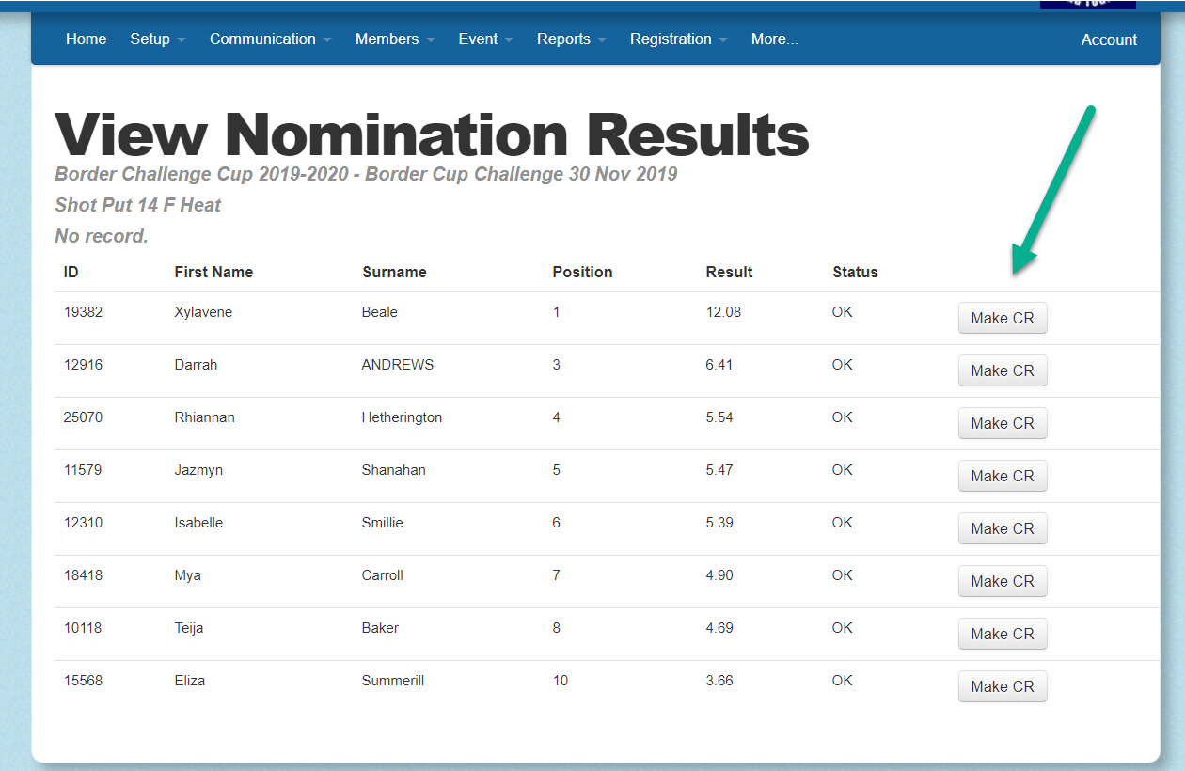Select first name Darrah
The width and height of the screenshot is (1185, 771).
click(x=196, y=365)
